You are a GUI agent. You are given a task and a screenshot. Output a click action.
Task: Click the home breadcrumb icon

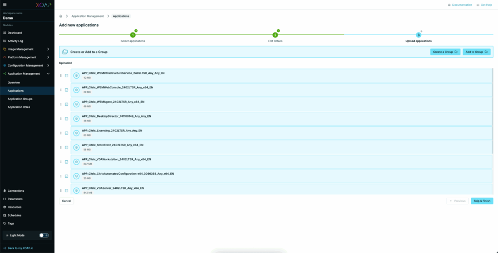pyautogui.click(x=61, y=16)
